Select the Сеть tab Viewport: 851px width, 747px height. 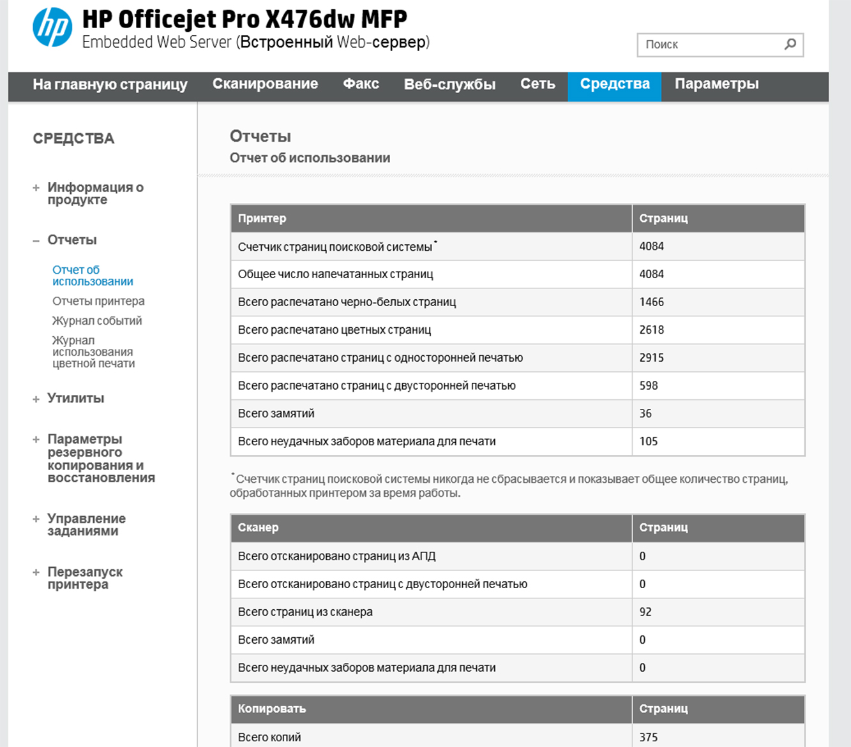538,84
